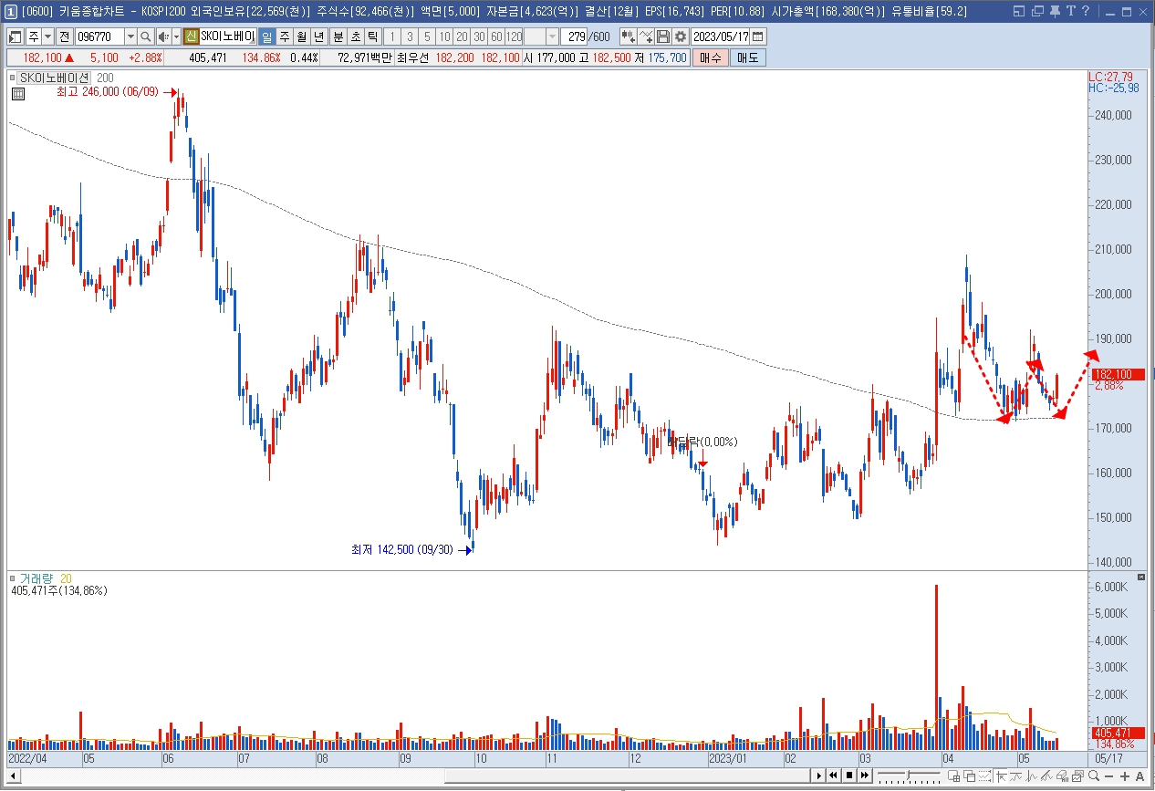
Task: Click the chart image icon left of magnifier
Action: (1077, 775)
